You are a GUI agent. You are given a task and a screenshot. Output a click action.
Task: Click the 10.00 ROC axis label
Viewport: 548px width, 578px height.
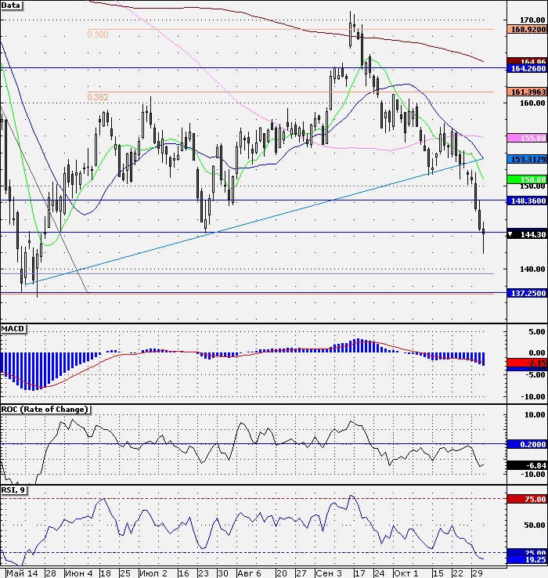[x=535, y=415]
